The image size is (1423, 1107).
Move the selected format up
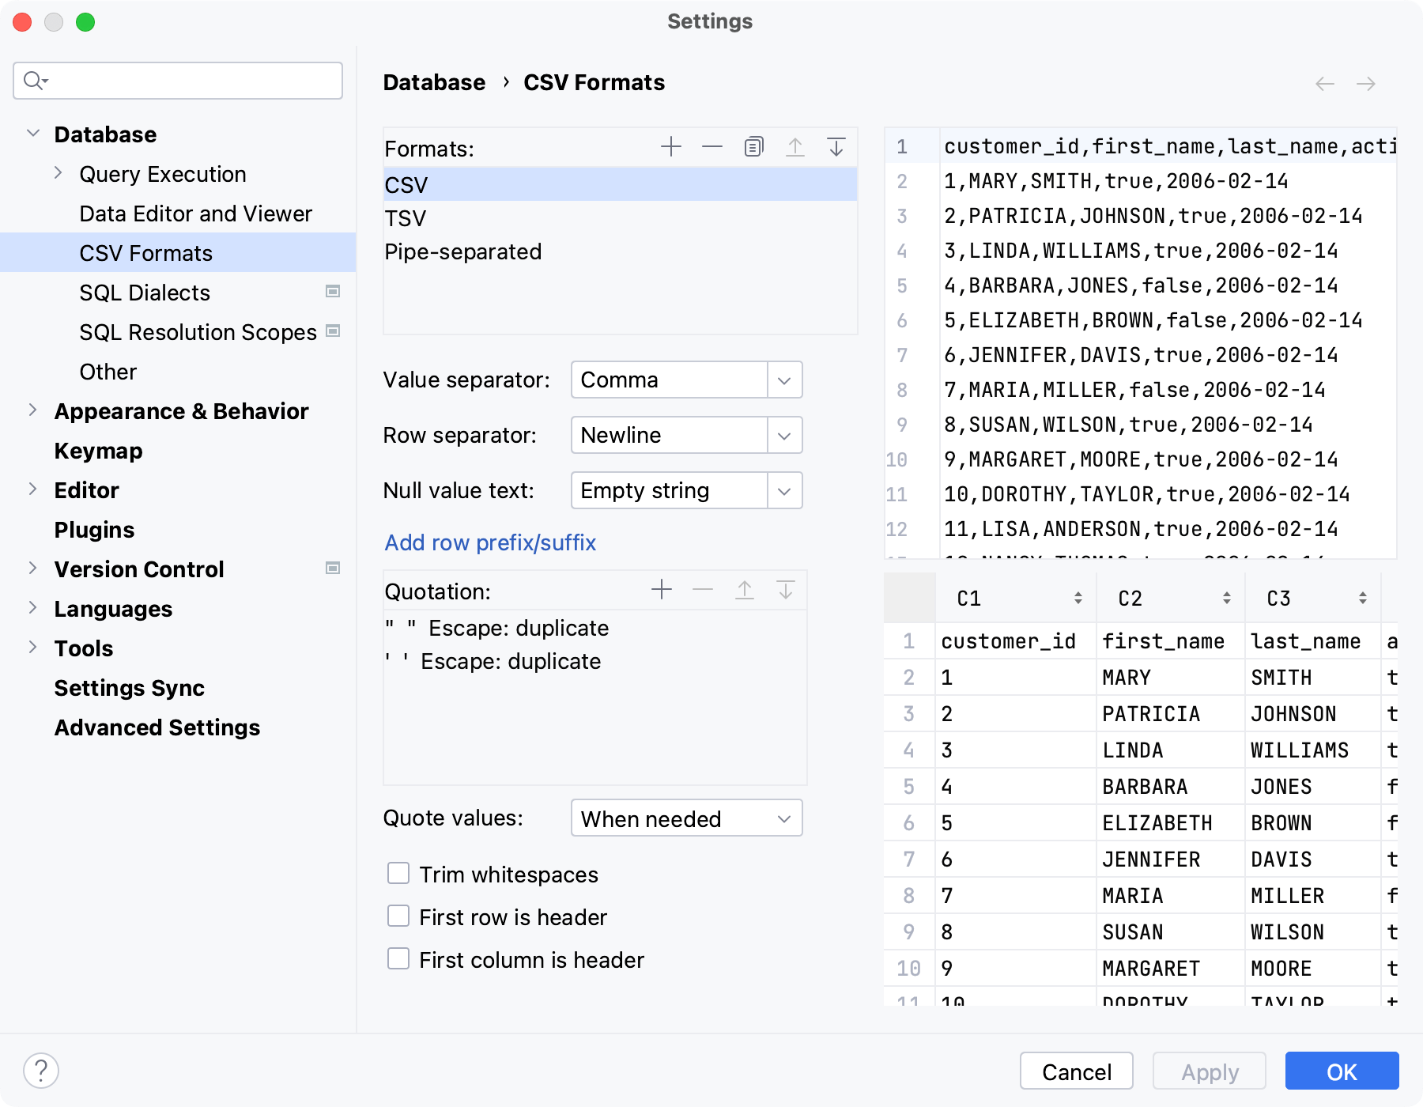tap(795, 147)
